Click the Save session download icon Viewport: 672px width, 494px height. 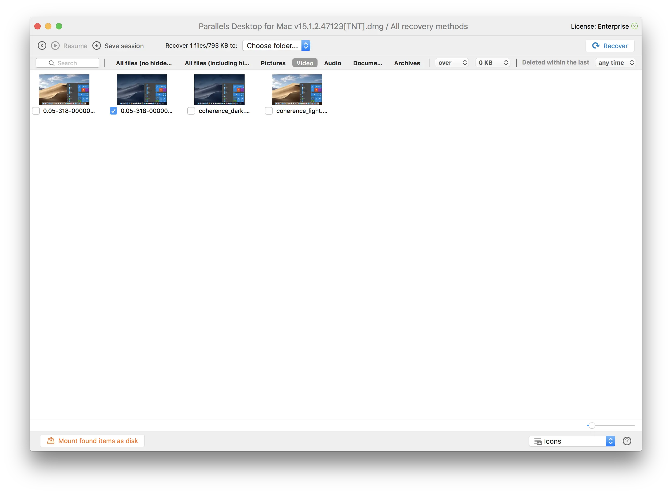(x=97, y=46)
